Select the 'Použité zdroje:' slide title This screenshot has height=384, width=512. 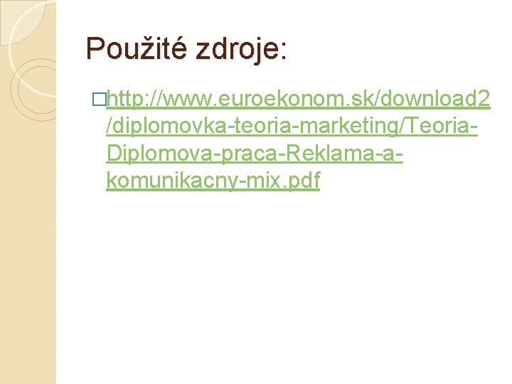point(187,48)
